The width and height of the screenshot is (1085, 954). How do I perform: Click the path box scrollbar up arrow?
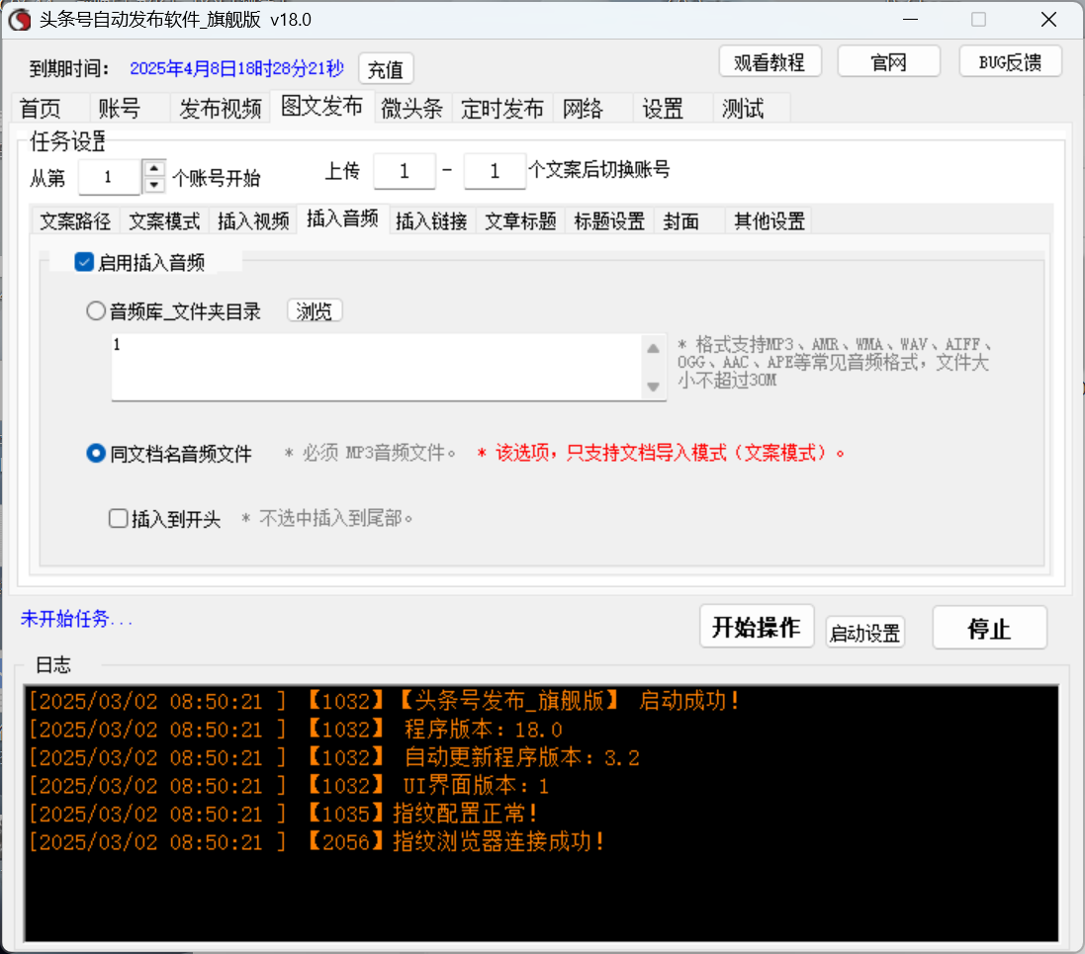[653, 349]
